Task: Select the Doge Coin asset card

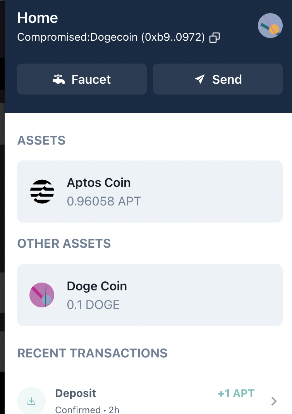Action: coord(150,295)
